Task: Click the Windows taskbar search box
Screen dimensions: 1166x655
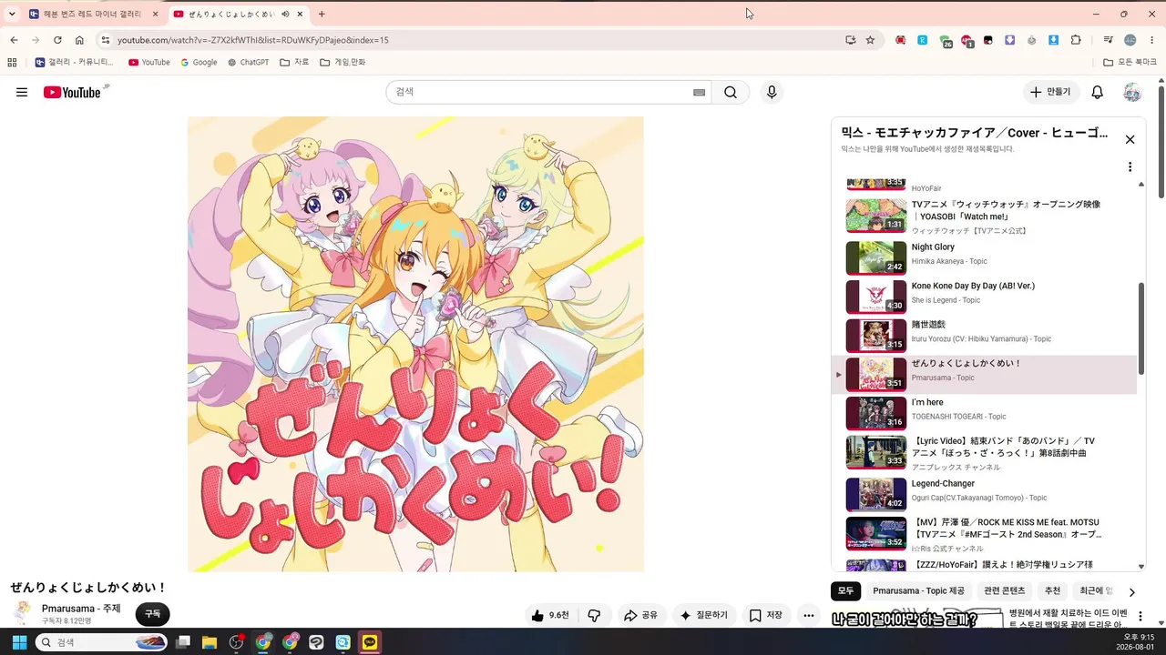Action: coord(103,642)
